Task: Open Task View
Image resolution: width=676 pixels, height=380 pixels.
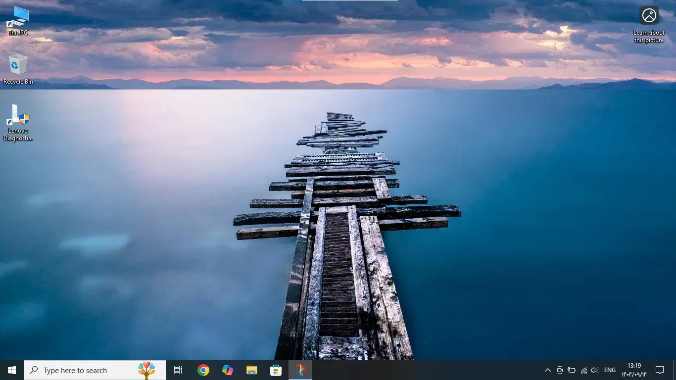Action: [178, 370]
